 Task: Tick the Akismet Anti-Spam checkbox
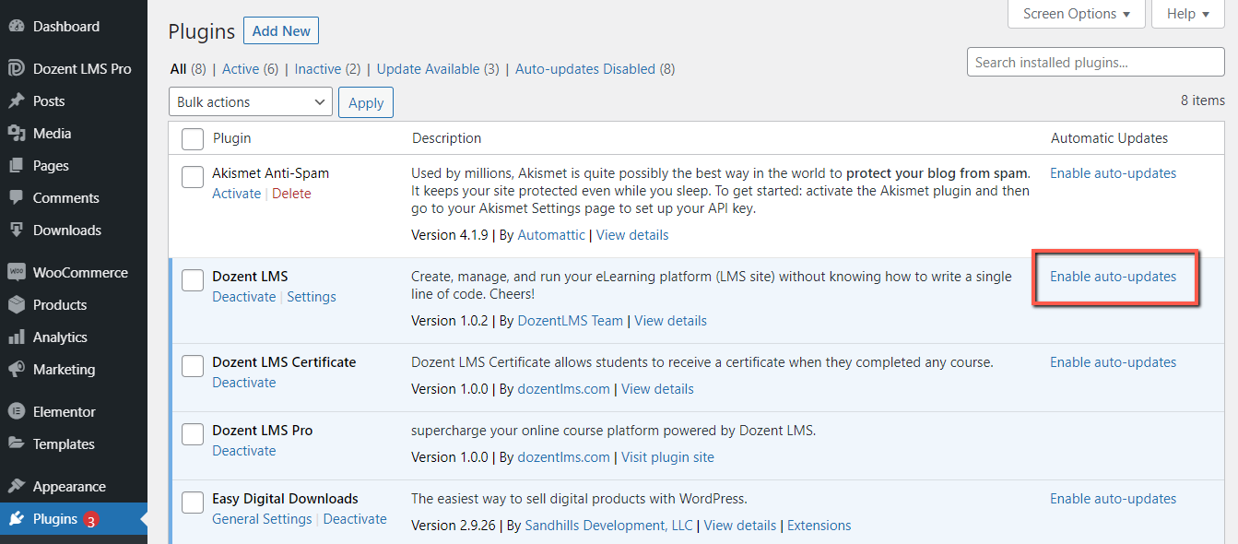click(x=193, y=177)
